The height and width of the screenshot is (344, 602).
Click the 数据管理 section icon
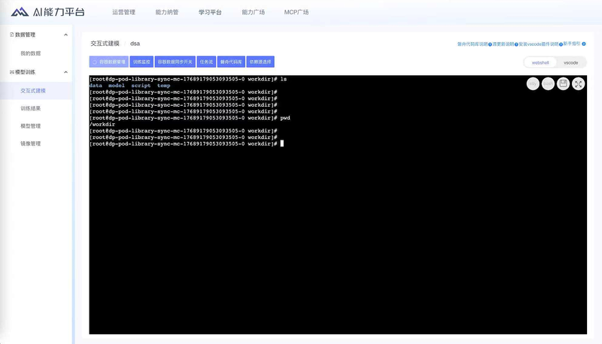pyautogui.click(x=11, y=35)
